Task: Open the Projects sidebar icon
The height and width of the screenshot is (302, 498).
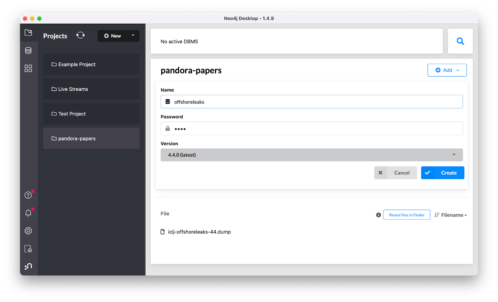Action: (28, 32)
